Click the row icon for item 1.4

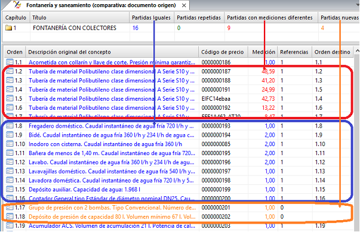pyautogui.click(x=10, y=89)
